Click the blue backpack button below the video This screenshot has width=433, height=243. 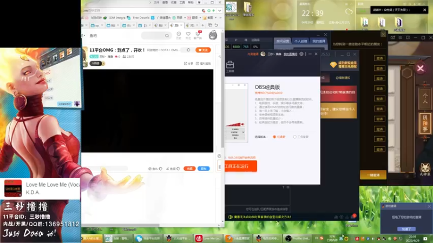204,168
